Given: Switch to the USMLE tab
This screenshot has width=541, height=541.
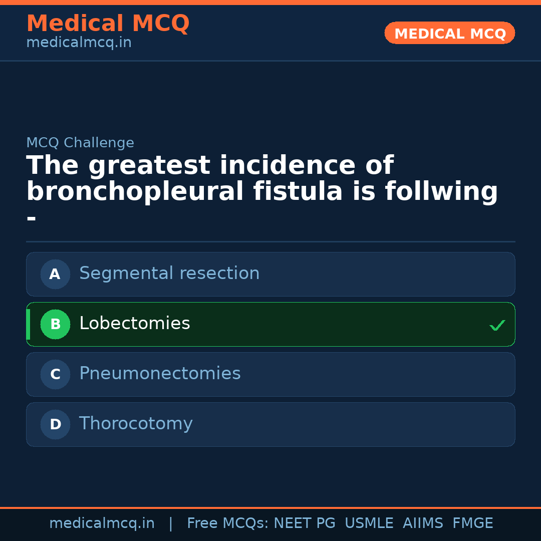Looking at the screenshot, I should coord(369,522).
